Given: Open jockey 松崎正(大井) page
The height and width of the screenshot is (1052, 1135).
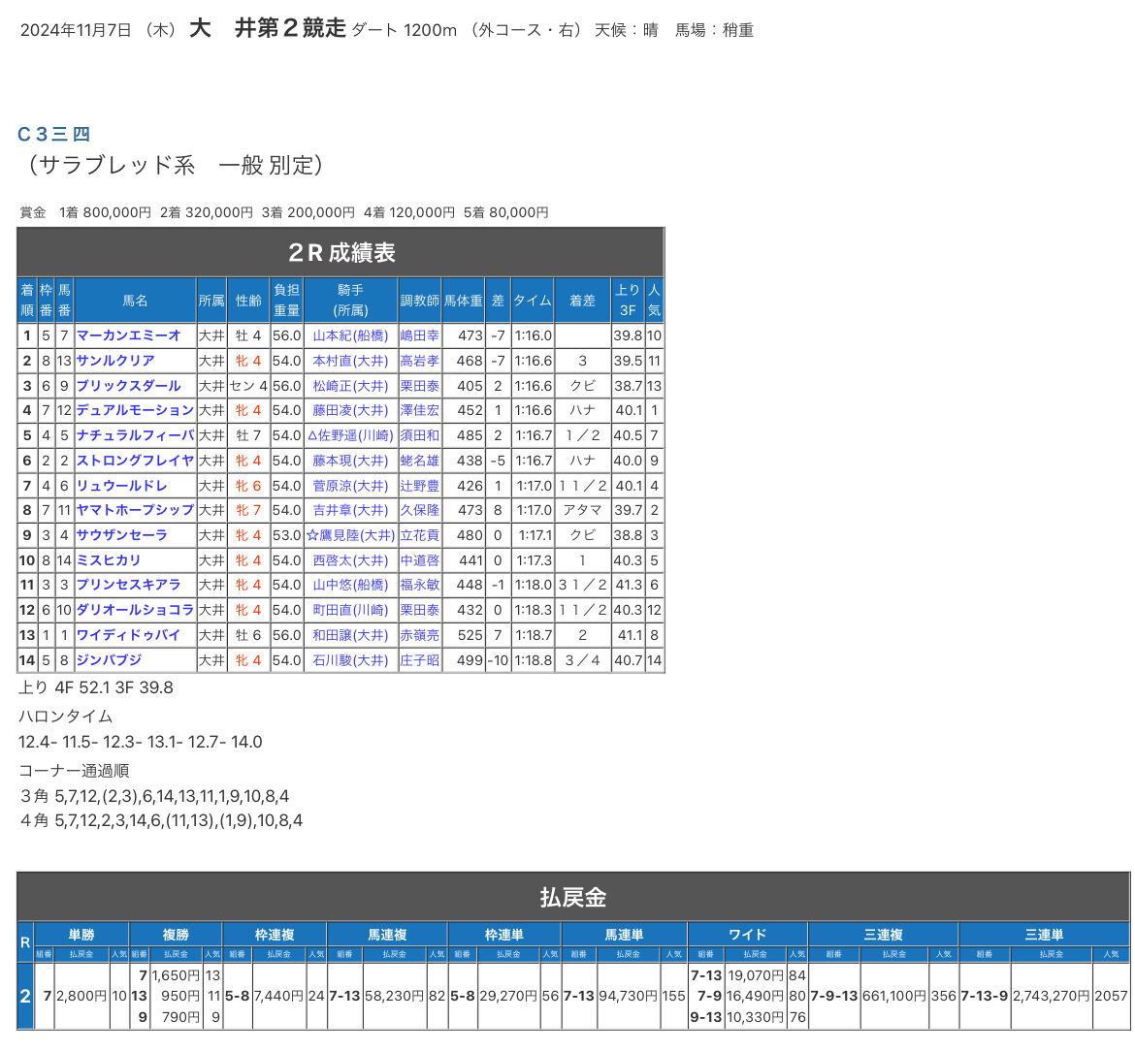Looking at the screenshot, I should (x=350, y=386).
